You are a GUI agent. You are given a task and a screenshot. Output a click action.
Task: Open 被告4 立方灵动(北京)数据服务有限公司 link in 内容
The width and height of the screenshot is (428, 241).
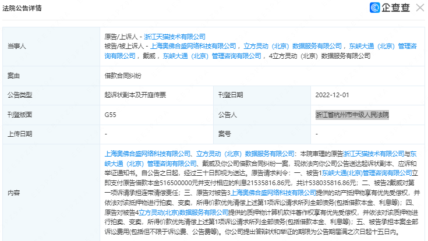pyautogui.click(x=183, y=212)
